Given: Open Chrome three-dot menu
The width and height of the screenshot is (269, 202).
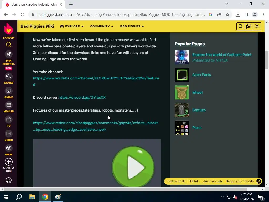Looking at the screenshot, I should 263,15.
